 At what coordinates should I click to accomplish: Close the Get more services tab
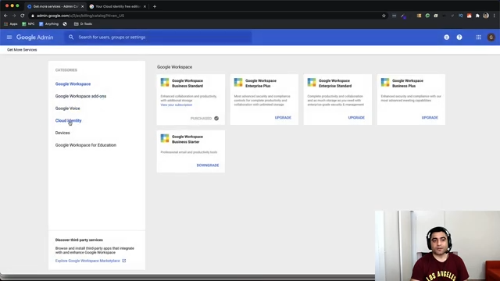click(x=82, y=6)
